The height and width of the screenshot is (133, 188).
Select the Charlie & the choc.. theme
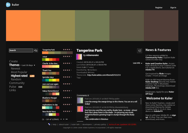[51, 65]
